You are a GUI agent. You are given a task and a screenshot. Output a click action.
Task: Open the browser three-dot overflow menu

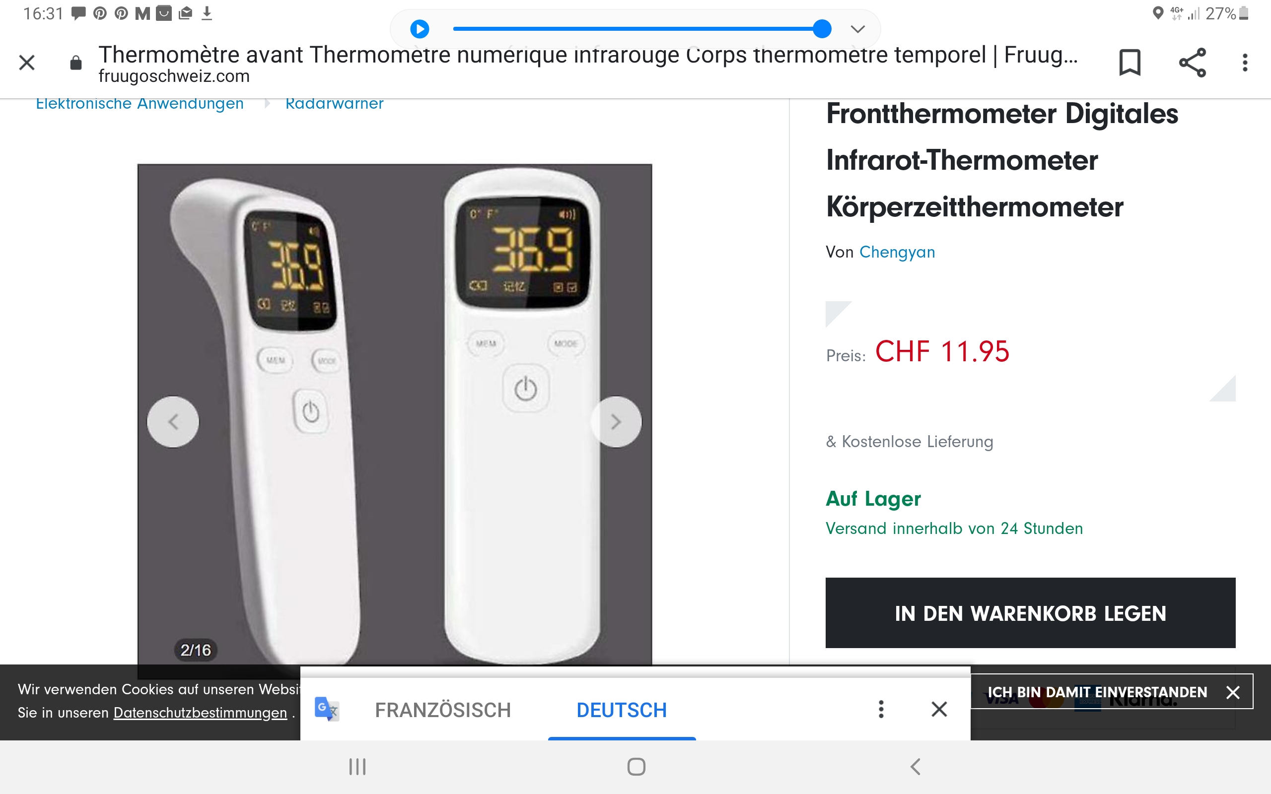pos(1245,63)
